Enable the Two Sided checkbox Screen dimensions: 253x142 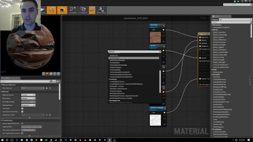point(22,108)
